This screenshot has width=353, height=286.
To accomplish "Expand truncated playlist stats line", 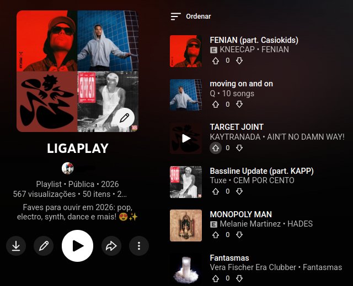I will tap(70, 194).
